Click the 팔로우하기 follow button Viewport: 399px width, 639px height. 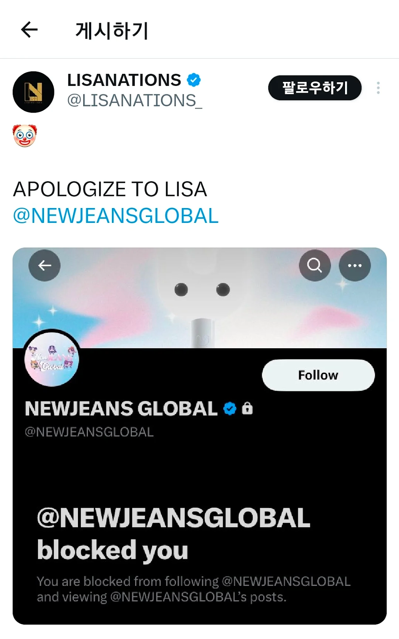(x=315, y=88)
